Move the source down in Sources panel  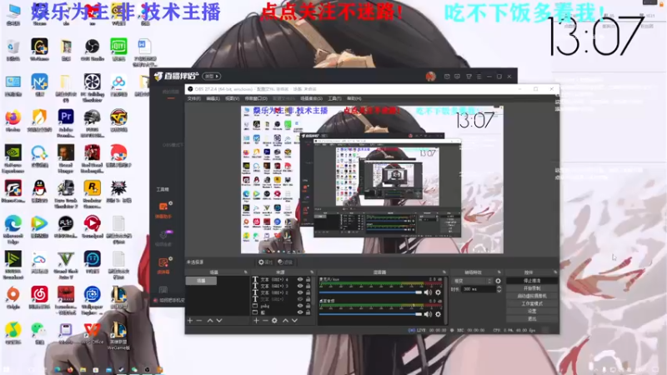point(294,321)
